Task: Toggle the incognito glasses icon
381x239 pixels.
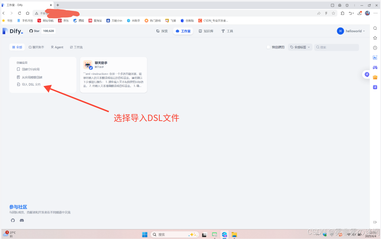Action: 340,5
